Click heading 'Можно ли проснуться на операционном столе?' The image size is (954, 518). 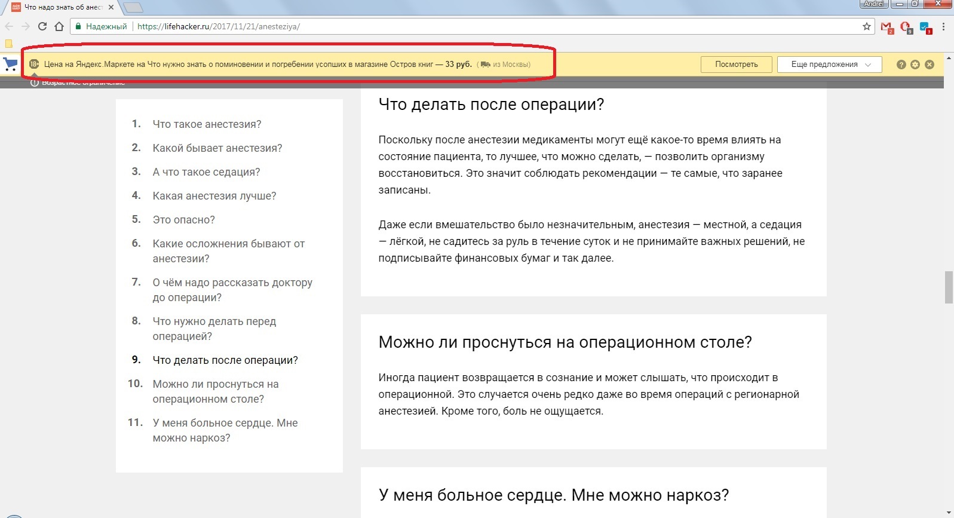tap(565, 342)
